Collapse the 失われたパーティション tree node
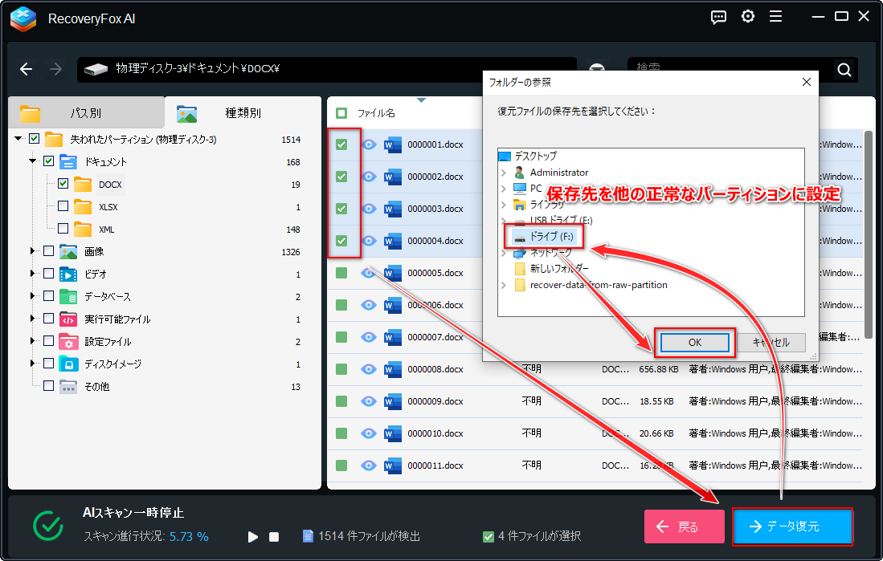The width and height of the screenshot is (883, 561). (18, 138)
